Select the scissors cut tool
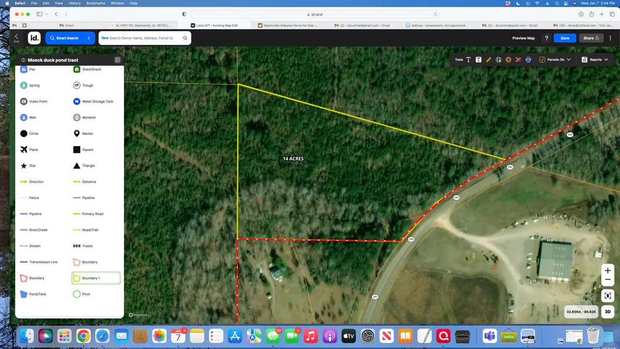Viewport: 620px width, 349px height. click(518, 59)
